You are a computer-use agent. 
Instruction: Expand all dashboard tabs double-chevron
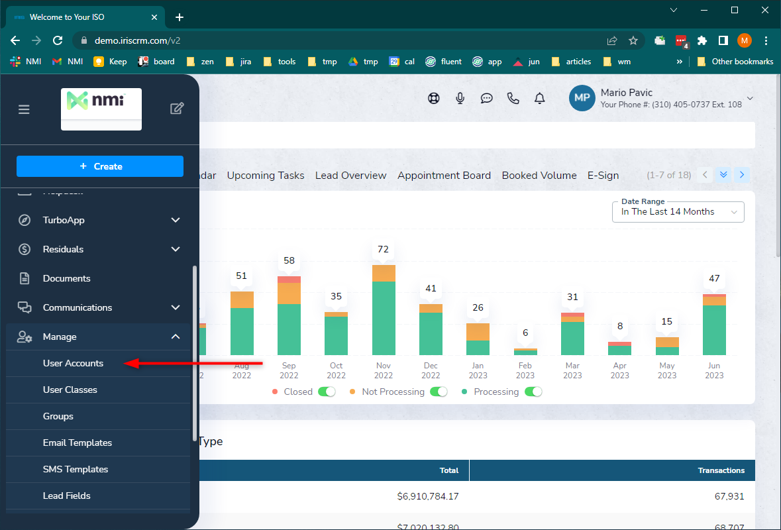724,175
